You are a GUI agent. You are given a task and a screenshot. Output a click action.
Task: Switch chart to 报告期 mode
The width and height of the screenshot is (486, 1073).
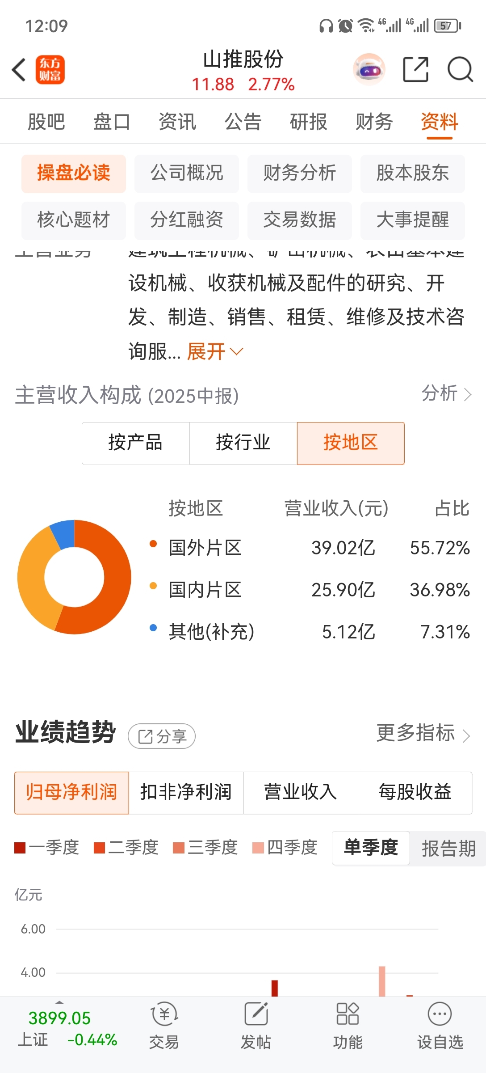[448, 848]
